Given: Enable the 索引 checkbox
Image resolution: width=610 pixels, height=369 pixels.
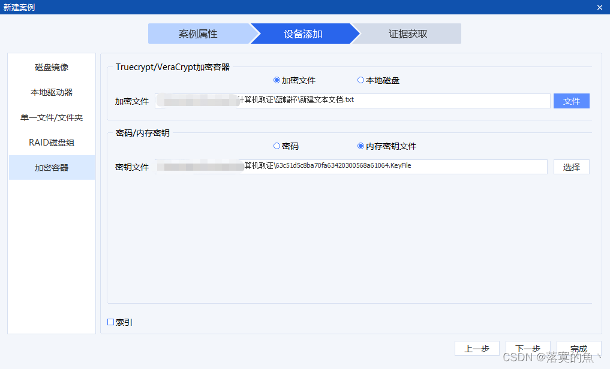Looking at the screenshot, I should coord(112,322).
